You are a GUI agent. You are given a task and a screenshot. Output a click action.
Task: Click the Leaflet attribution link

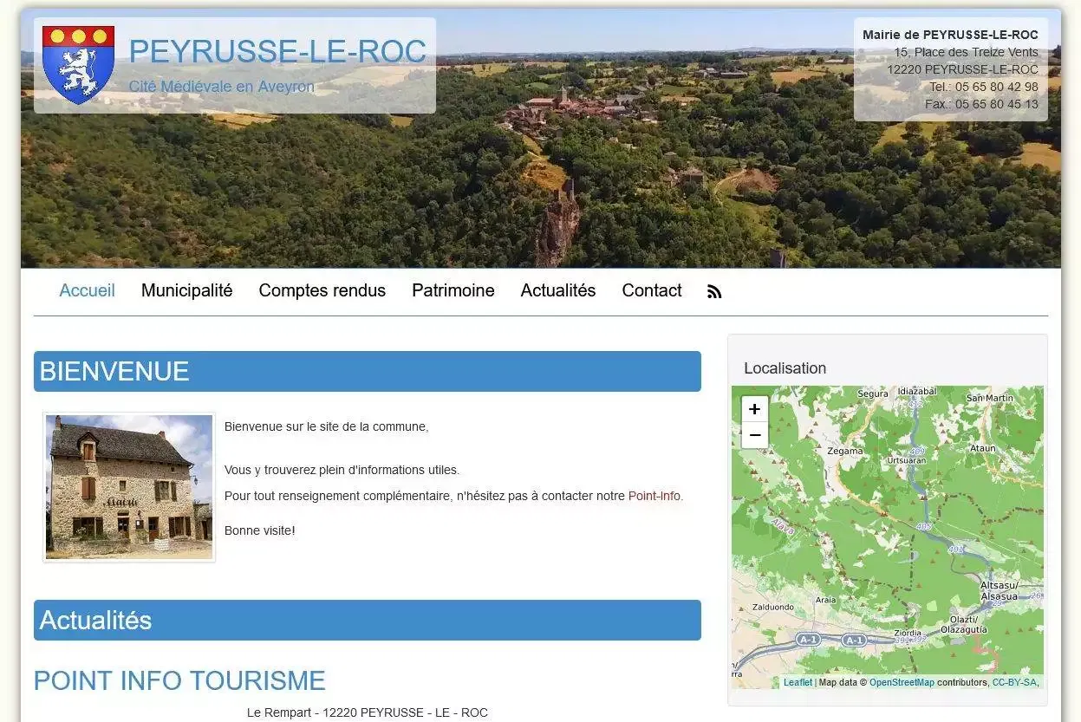pos(797,682)
